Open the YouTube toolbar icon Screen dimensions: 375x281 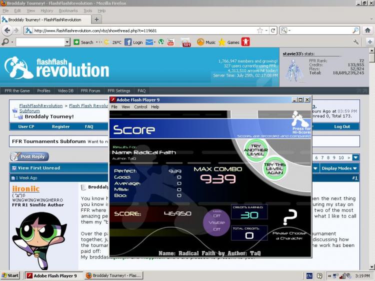tap(171, 42)
